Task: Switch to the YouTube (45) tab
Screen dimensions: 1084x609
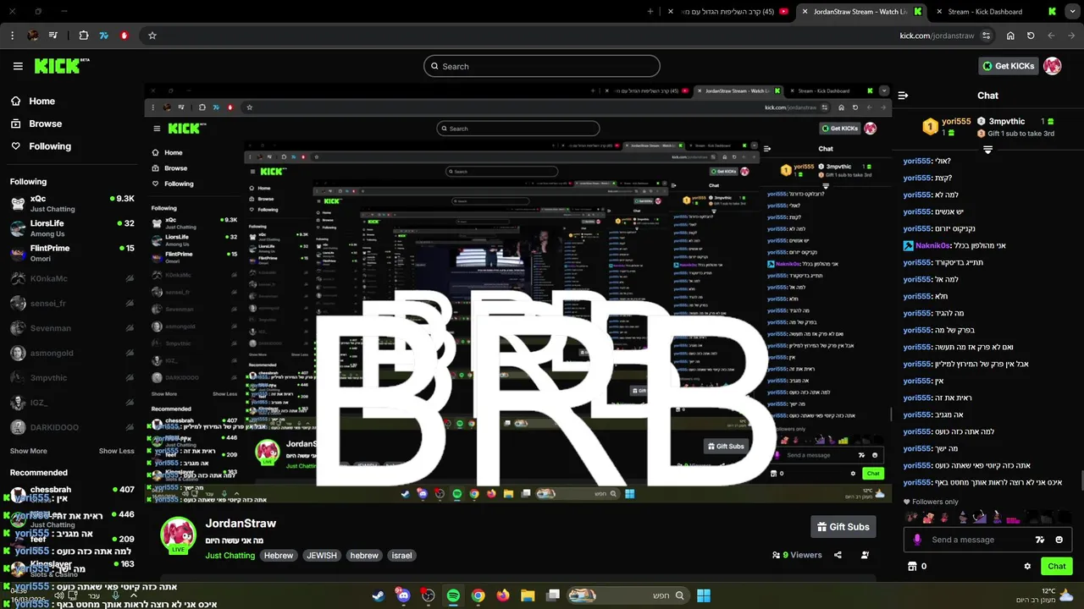Action: [728, 12]
